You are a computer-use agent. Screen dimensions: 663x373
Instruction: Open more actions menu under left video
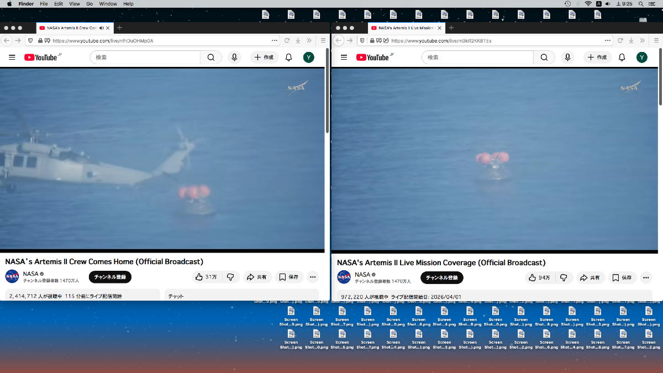(313, 277)
